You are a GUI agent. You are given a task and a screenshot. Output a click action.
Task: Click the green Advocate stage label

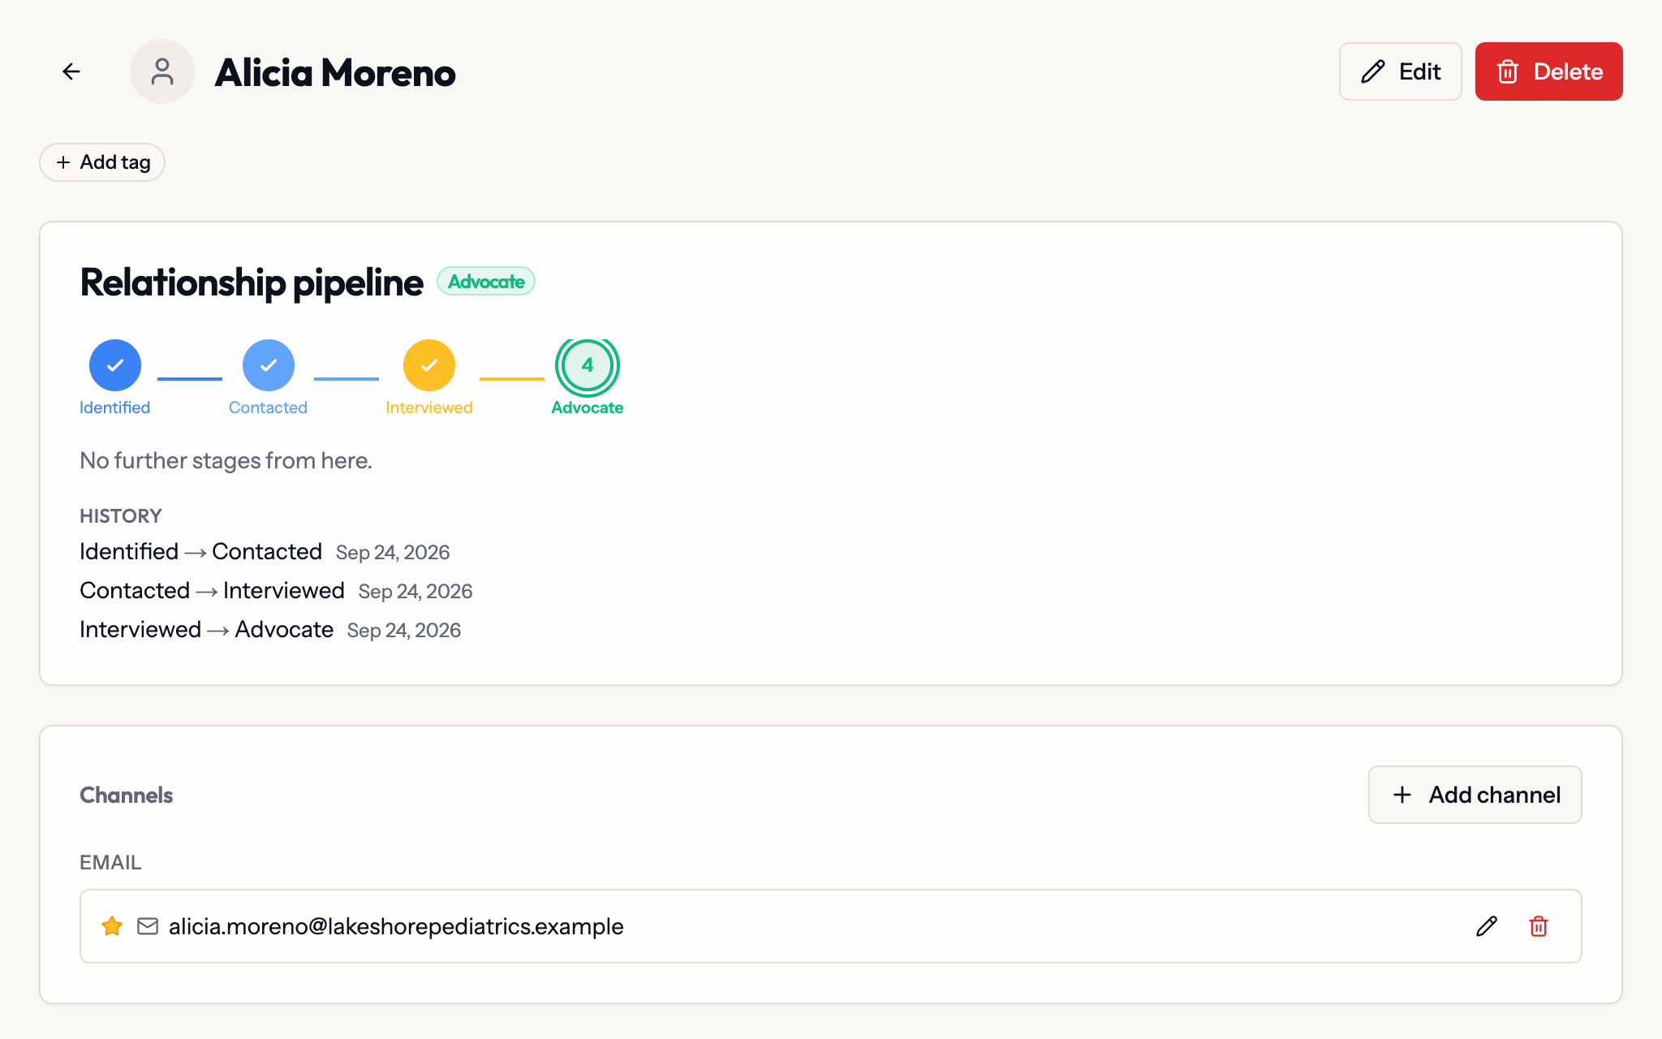pyautogui.click(x=588, y=407)
